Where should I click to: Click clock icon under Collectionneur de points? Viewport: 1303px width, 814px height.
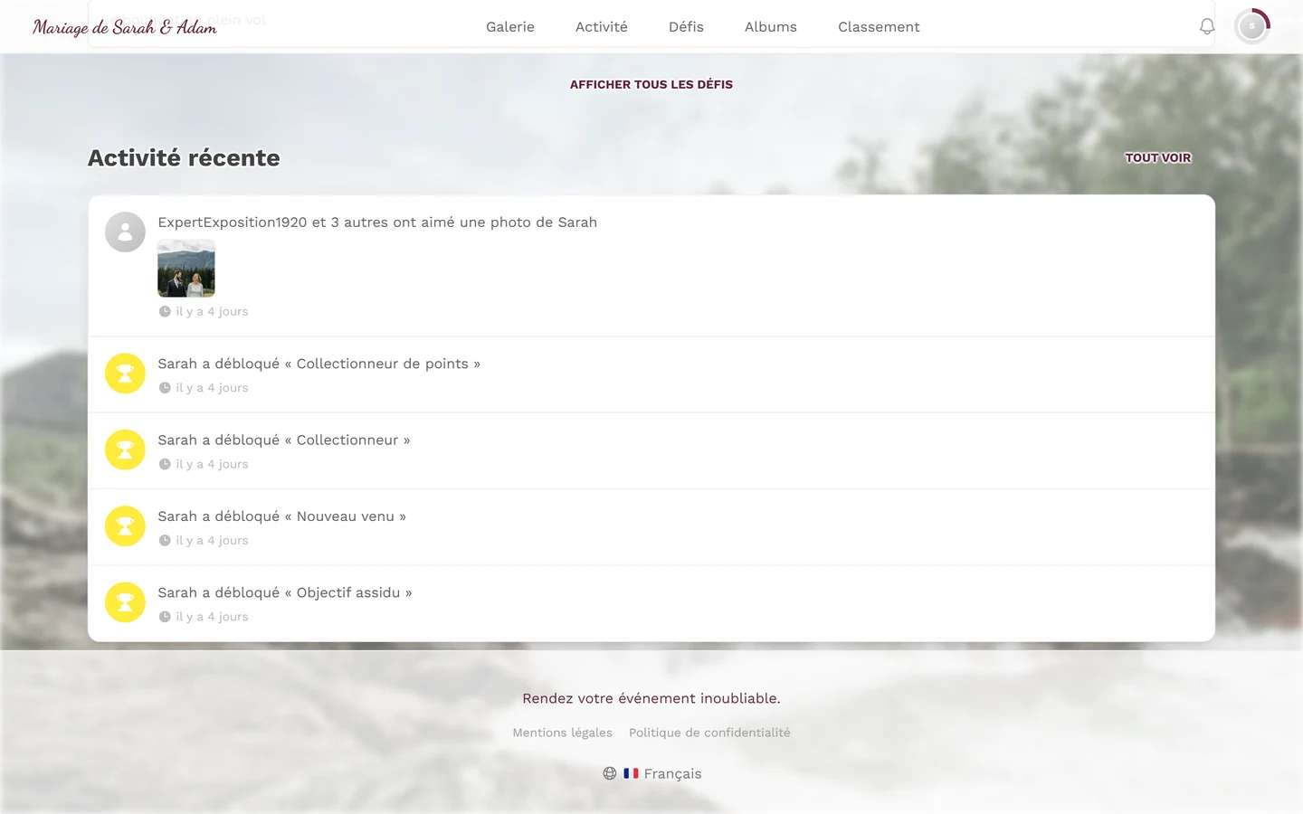(x=165, y=388)
